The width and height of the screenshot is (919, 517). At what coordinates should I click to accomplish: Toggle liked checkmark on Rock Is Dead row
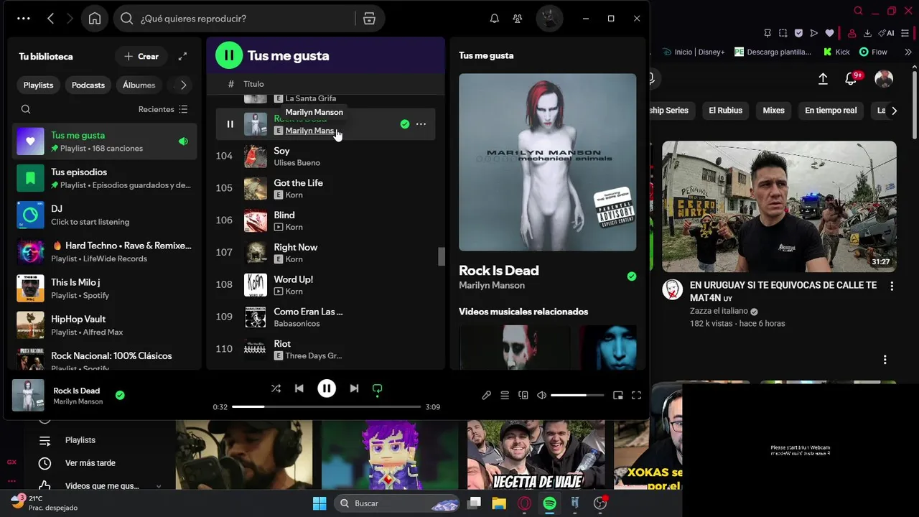pos(405,124)
